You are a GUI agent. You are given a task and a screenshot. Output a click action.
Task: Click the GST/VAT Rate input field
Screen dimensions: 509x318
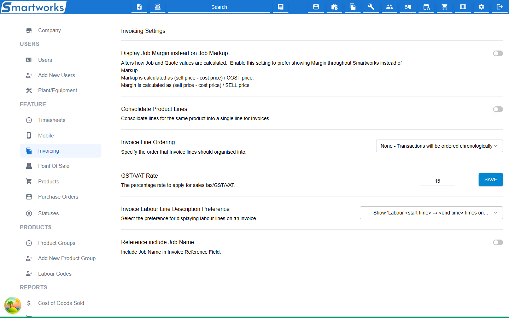click(438, 181)
